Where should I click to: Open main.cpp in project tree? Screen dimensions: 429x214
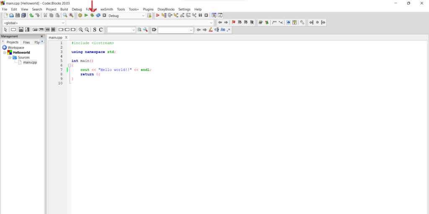(30, 63)
